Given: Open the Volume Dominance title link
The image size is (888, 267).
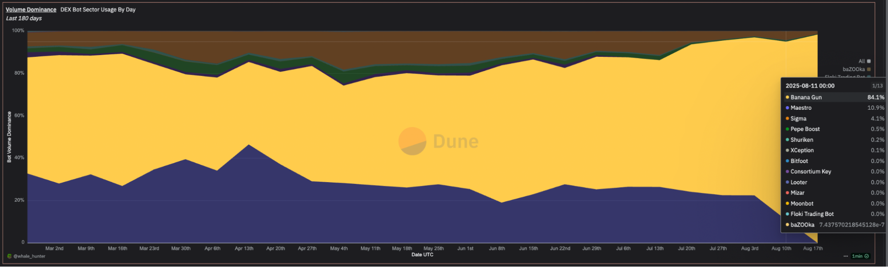Looking at the screenshot, I should click(31, 9).
